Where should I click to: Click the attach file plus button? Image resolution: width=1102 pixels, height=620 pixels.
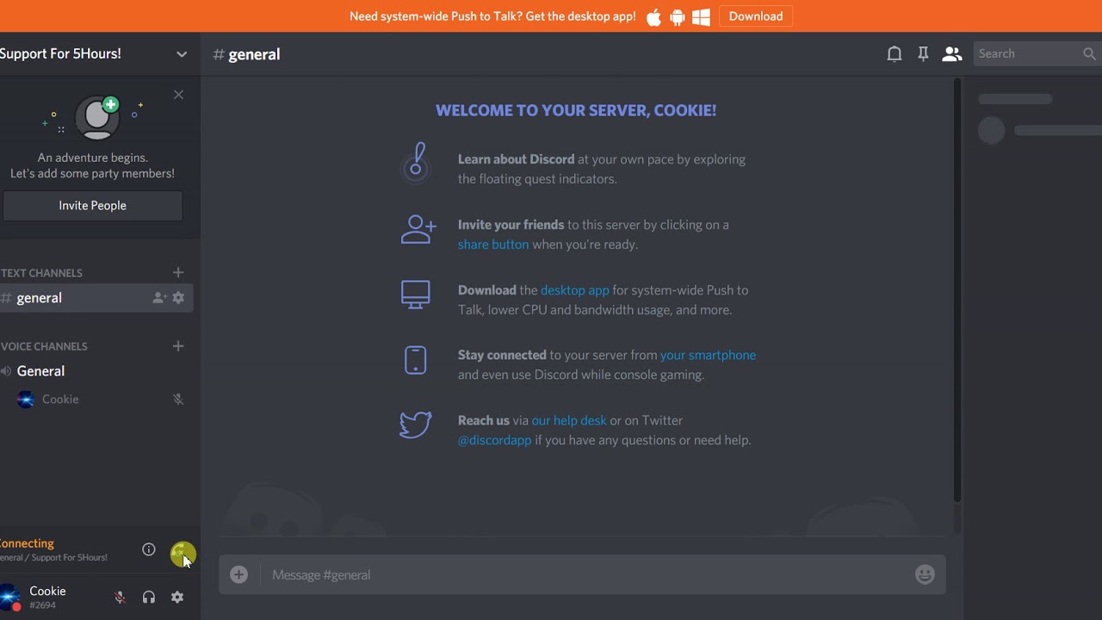point(239,574)
